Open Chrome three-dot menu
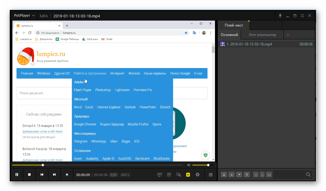Image resolution: width=326 pixels, height=191 pixels. point(211,33)
